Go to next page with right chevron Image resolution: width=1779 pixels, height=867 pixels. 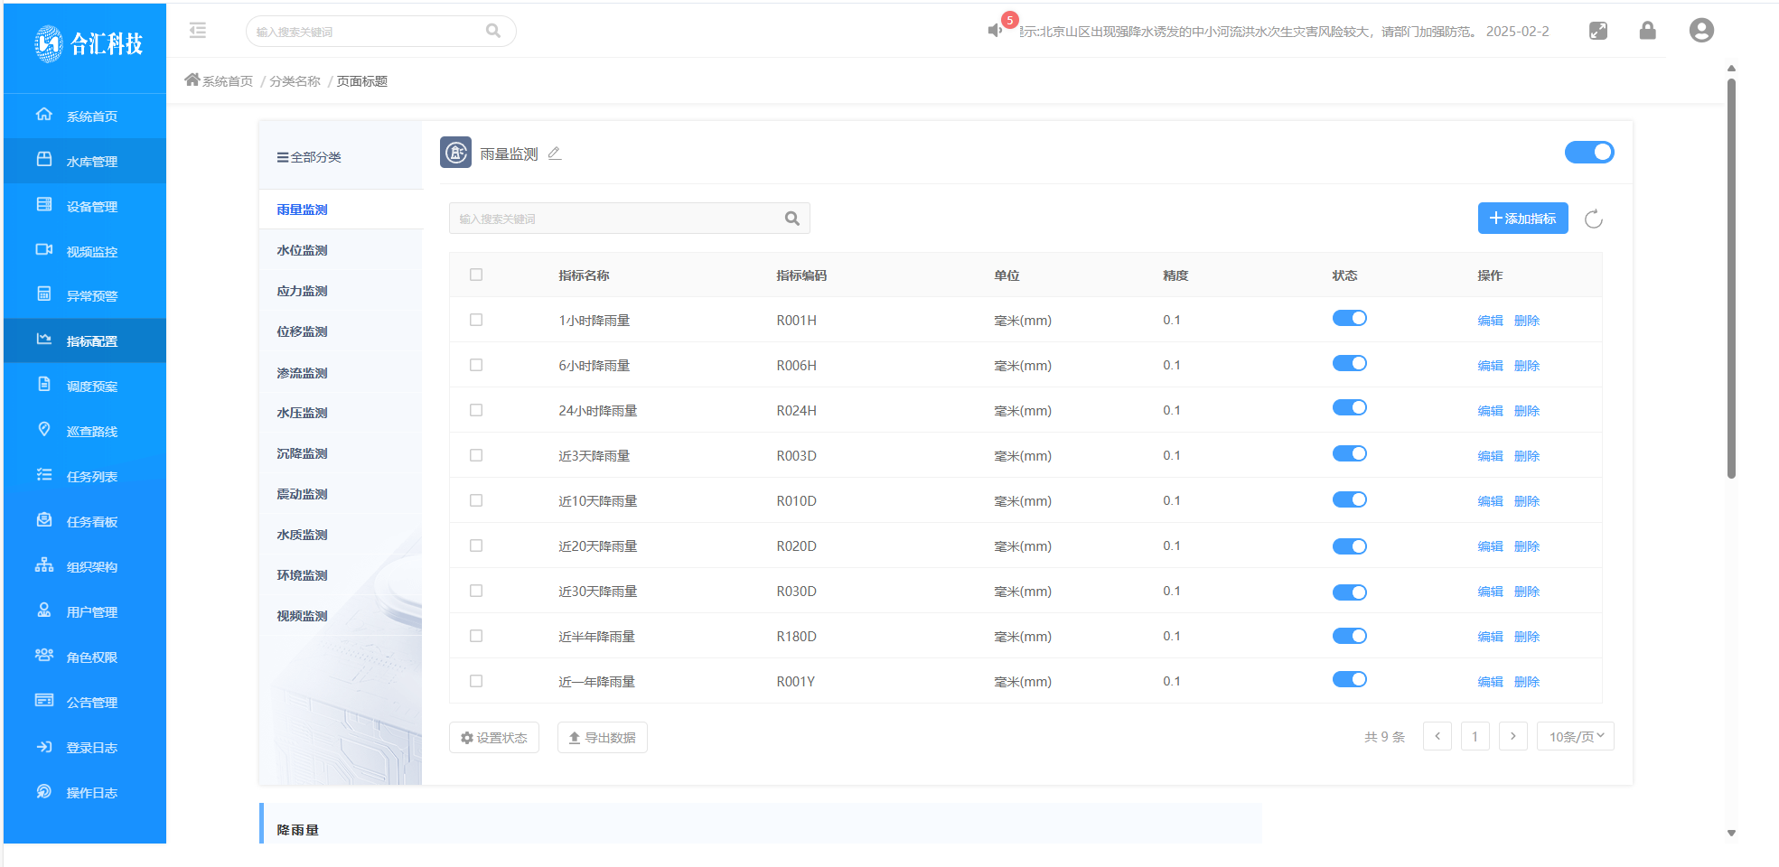pos(1512,737)
